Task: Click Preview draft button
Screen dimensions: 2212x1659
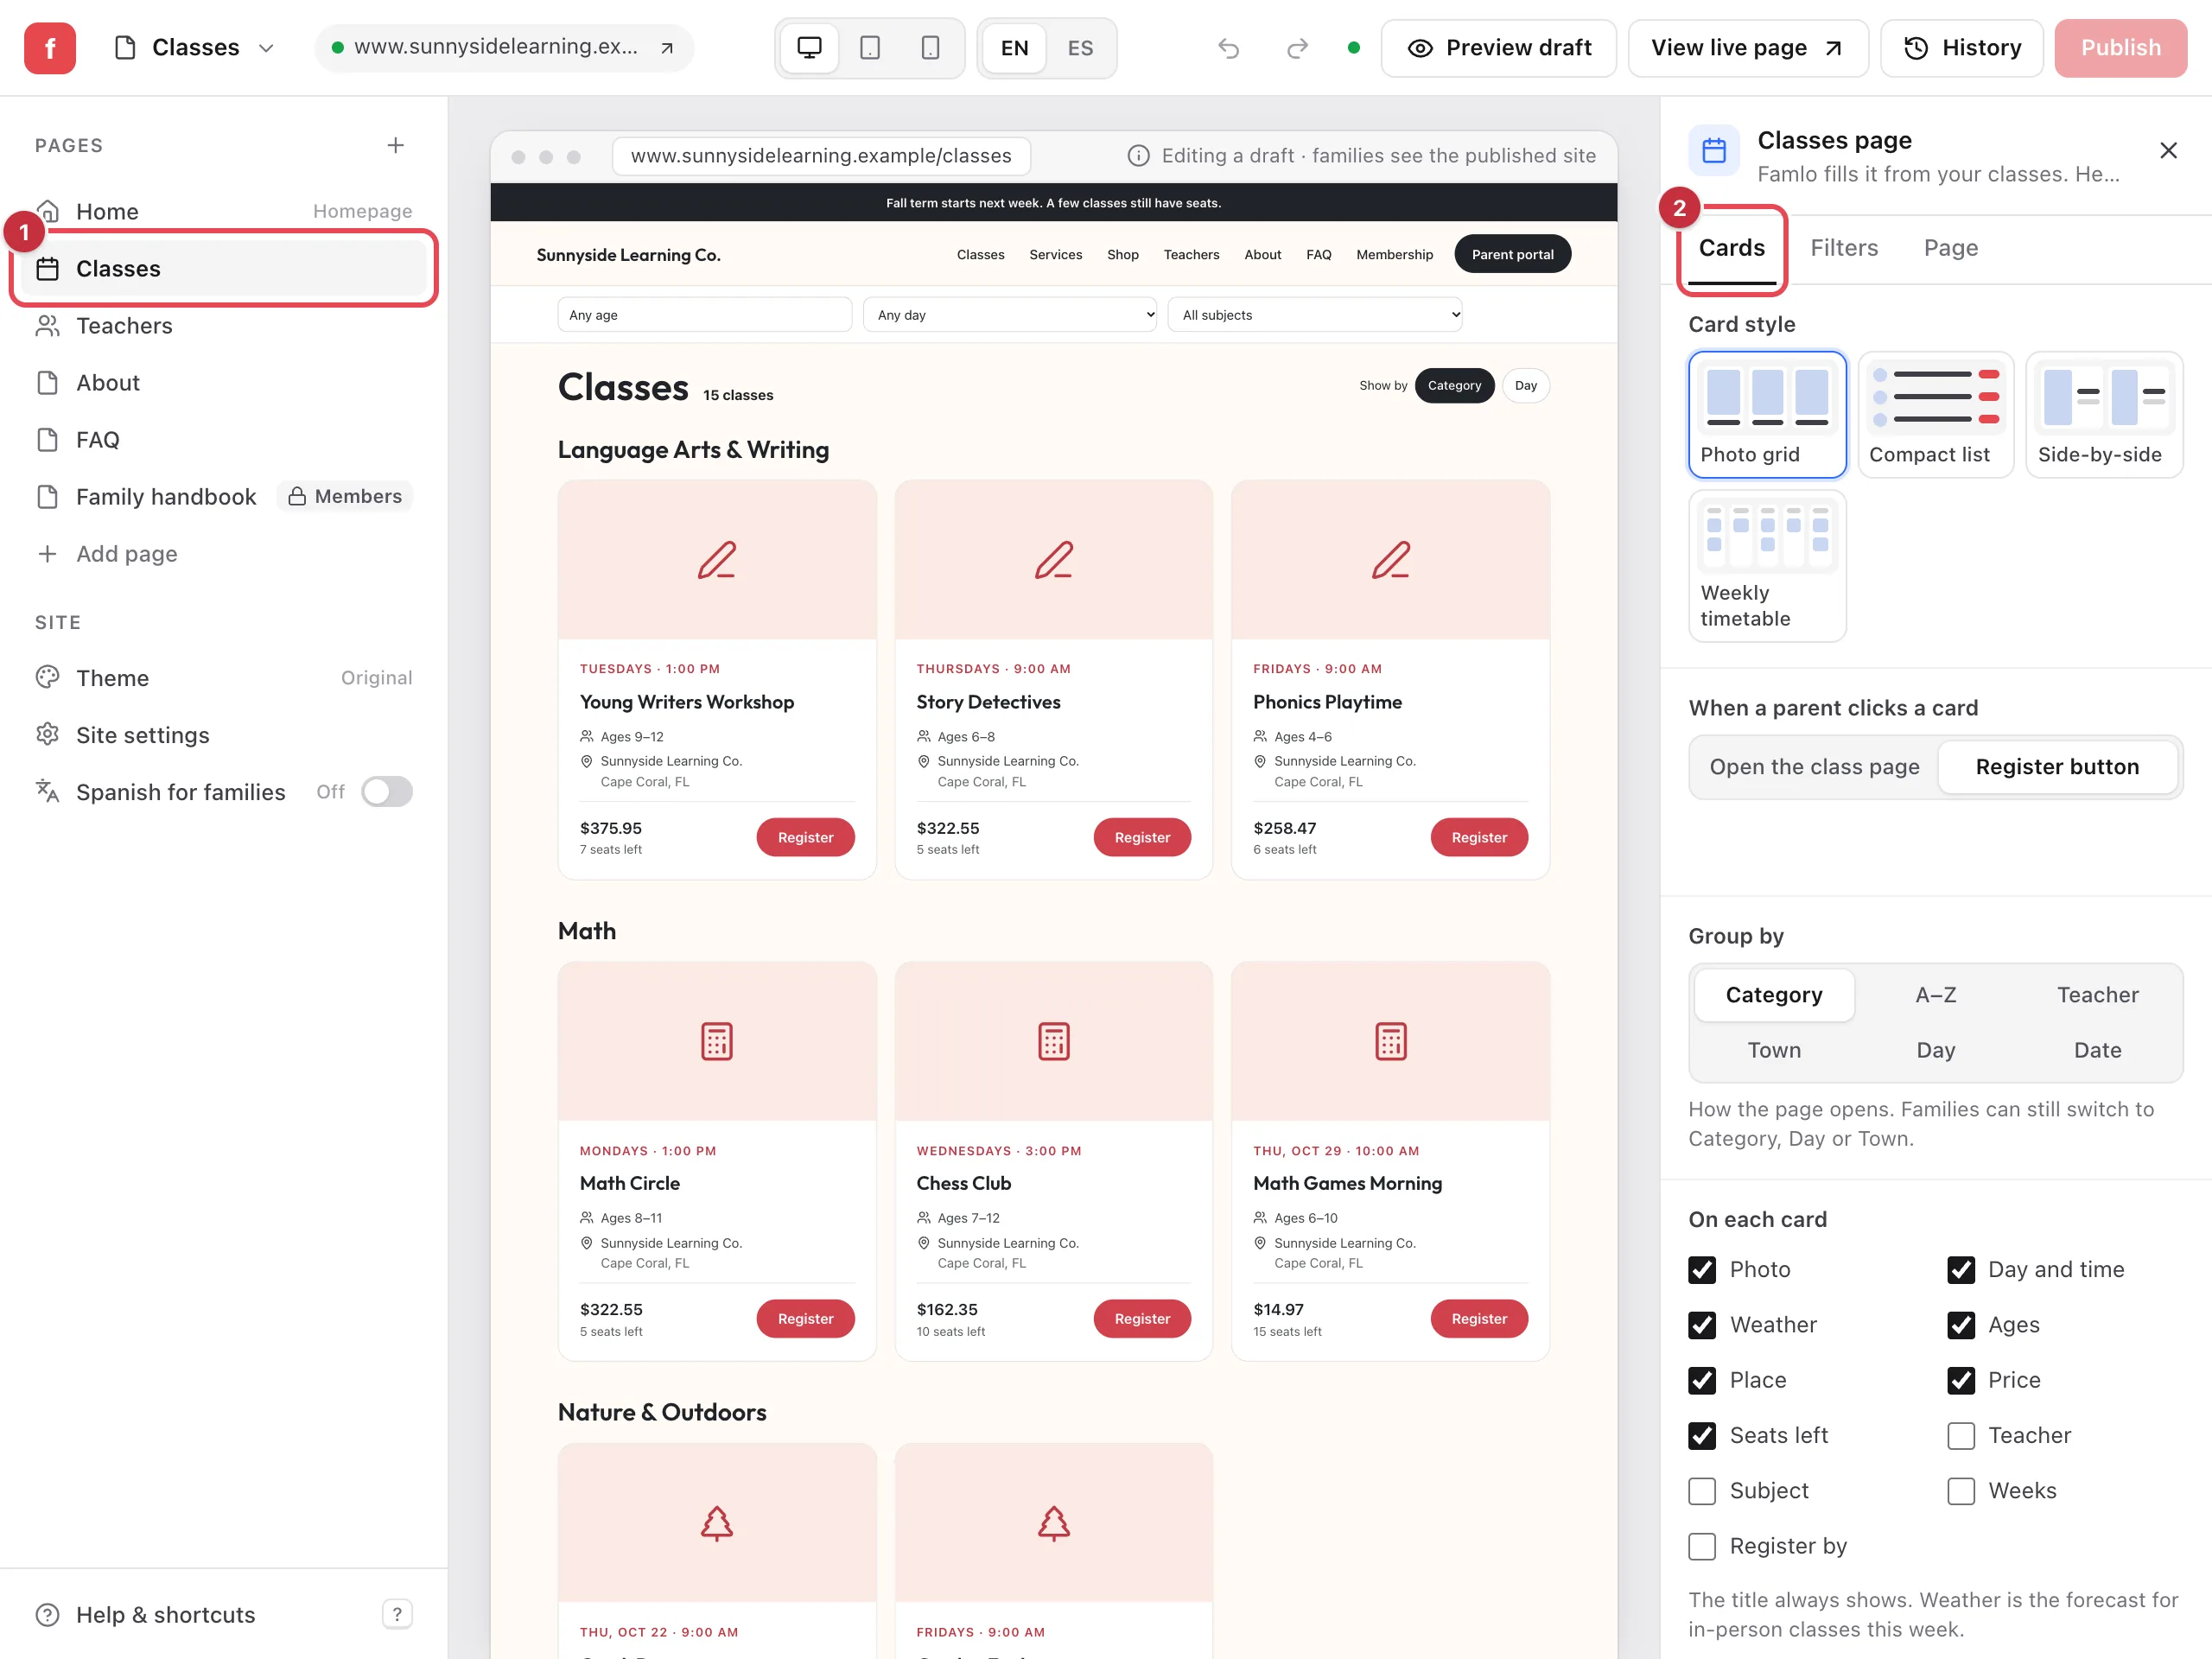Action: [x=1498, y=48]
